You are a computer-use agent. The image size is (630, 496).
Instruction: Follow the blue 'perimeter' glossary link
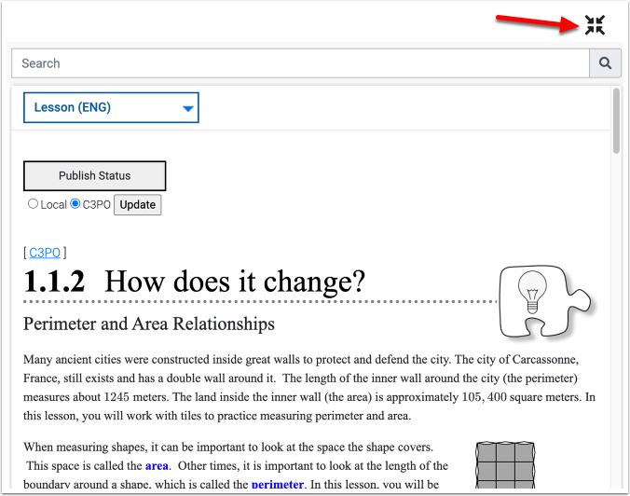pyautogui.click(x=277, y=485)
